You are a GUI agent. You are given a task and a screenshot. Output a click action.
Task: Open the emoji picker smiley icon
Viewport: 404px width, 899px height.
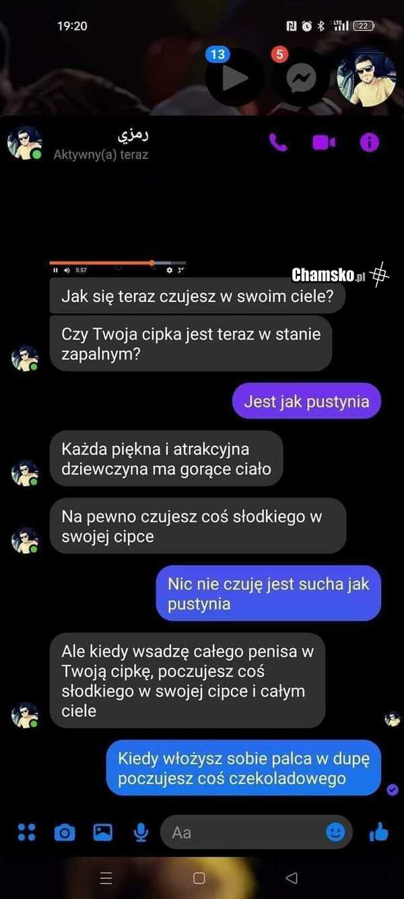[335, 832]
